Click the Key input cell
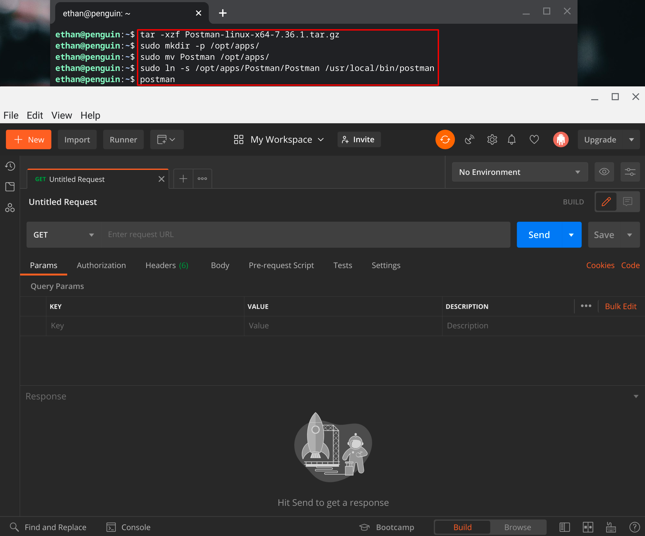The width and height of the screenshot is (645, 536). click(145, 326)
